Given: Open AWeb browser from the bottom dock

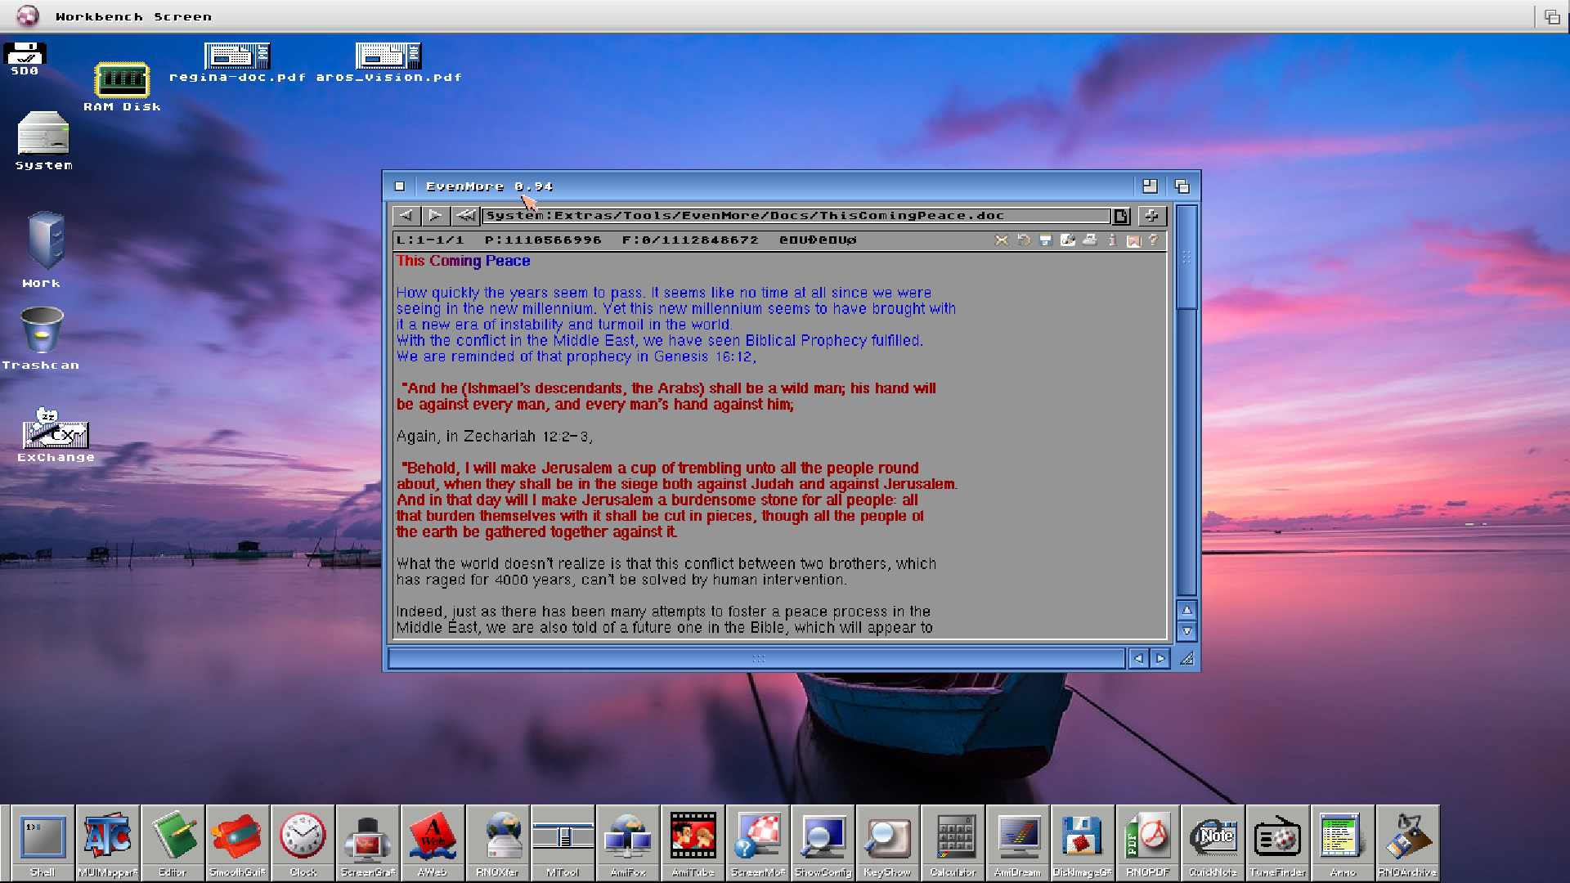Looking at the screenshot, I should coord(433,836).
